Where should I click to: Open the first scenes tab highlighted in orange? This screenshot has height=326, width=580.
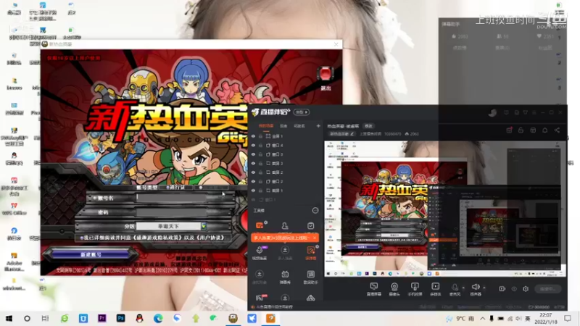[x=266, y=126]
